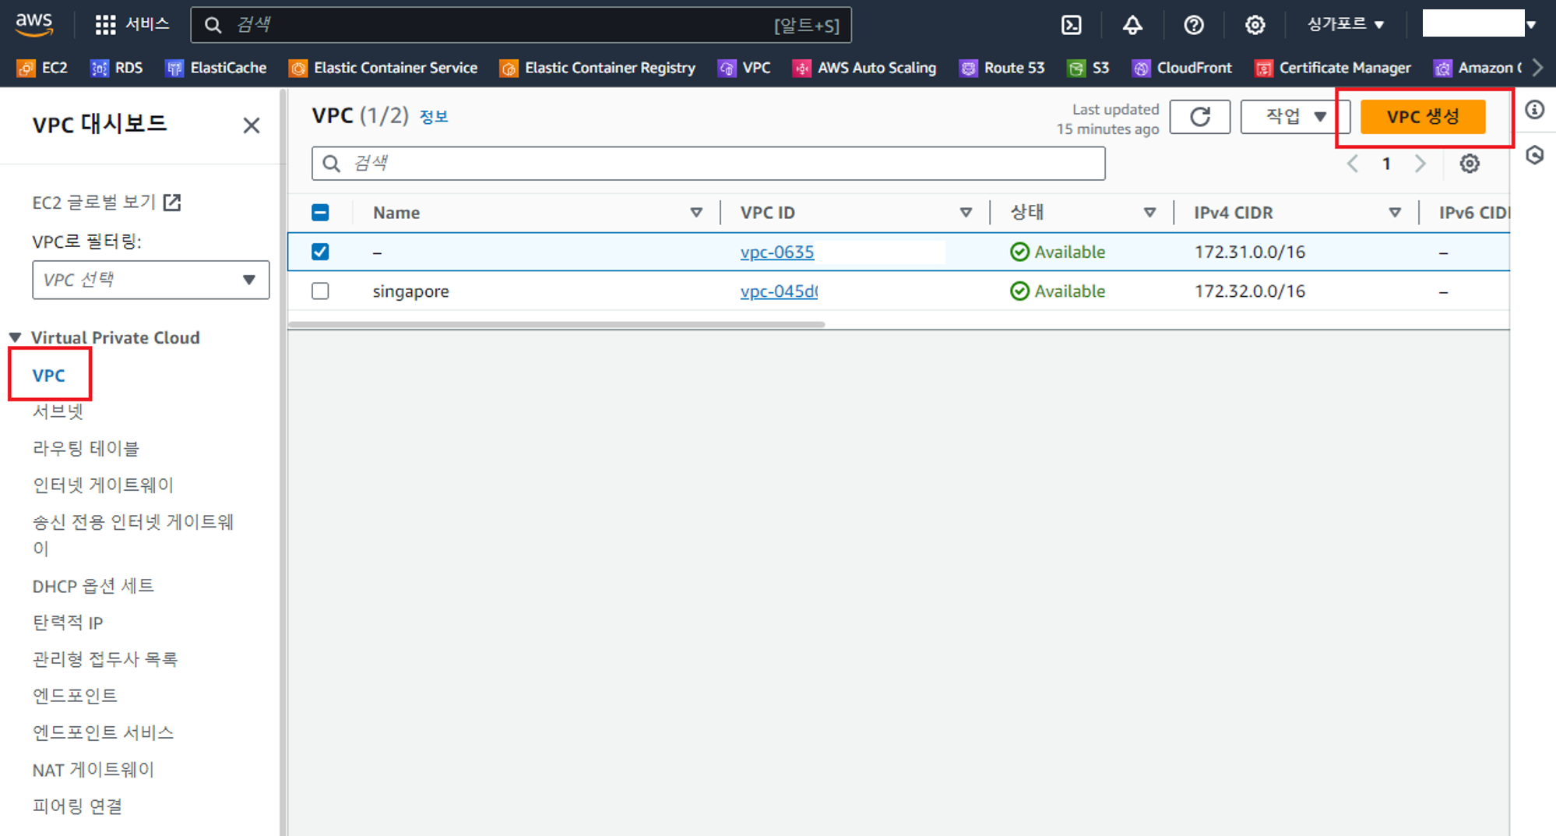Open 관리형 접두사 목록 in the sidebar
Viewport: 1556px width, 836px height.
click(105, 659)
